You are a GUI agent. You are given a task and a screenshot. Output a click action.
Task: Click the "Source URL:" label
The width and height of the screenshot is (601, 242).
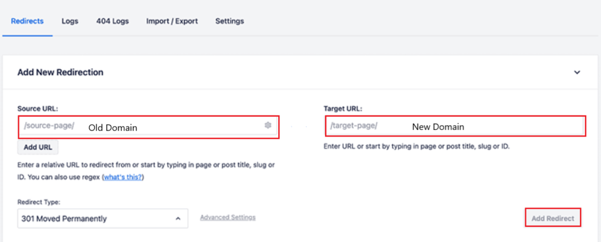[36, 108]
